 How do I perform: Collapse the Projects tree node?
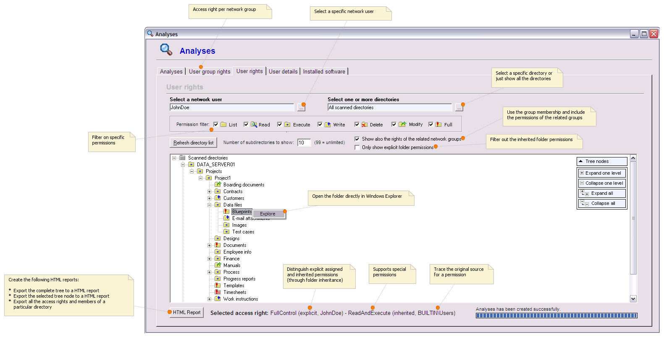(x=192, y=171)
